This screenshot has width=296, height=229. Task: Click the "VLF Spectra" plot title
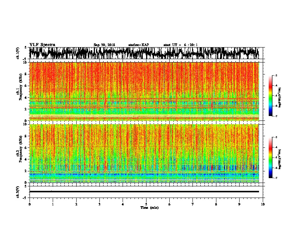tap(42, 45)
